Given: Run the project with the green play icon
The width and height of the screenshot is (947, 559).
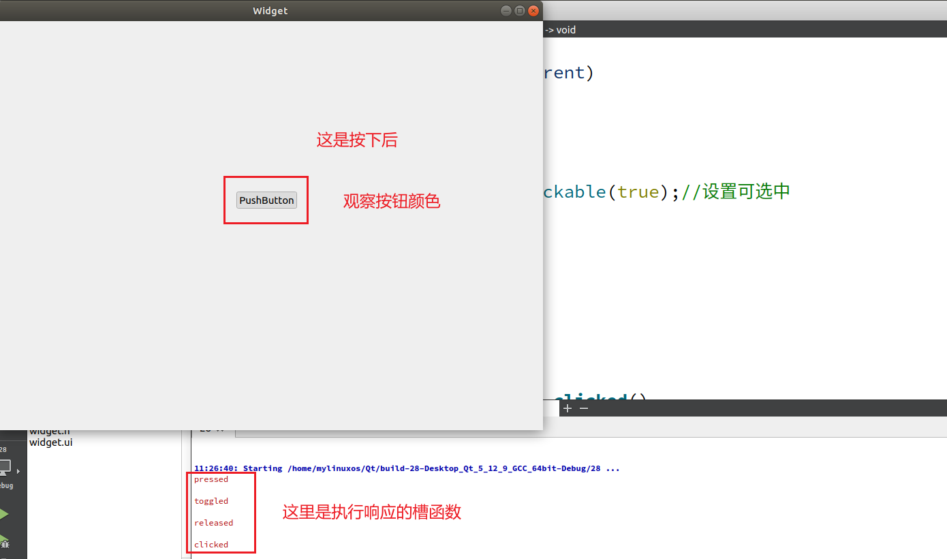Looking at the screenshot, I should (x=4, y=514).
